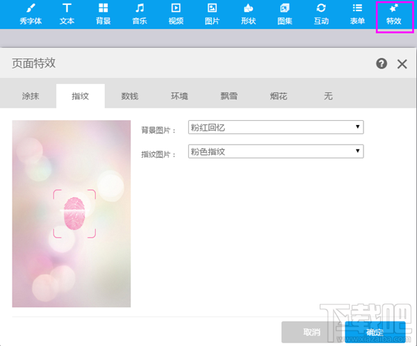Open the 特效 effects tool
The height and width of the screenshot is (346, 417).
pyautogui.click(x=394, y=15)
